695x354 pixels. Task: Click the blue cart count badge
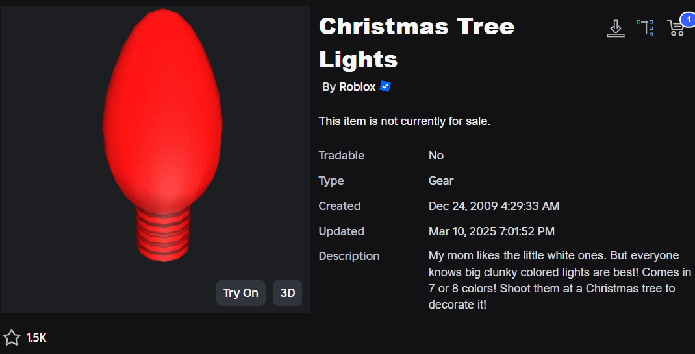(687, 19)
